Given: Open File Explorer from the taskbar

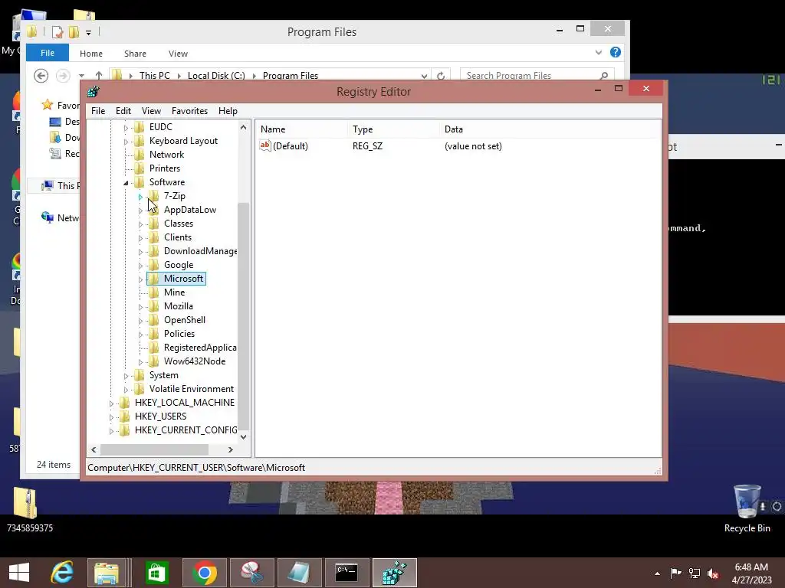Looking at the screenshot, I should tap(107, 573).
